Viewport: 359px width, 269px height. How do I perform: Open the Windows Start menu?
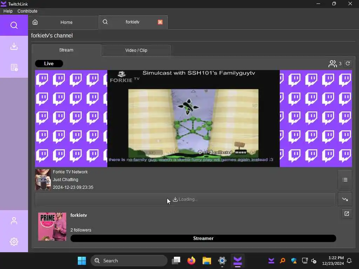82,261
